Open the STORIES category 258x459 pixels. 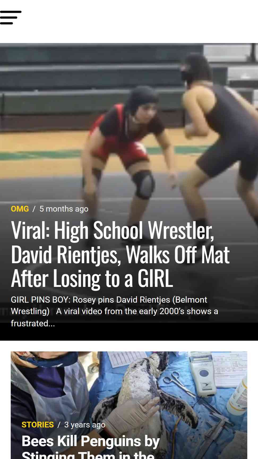coord(37,425)
